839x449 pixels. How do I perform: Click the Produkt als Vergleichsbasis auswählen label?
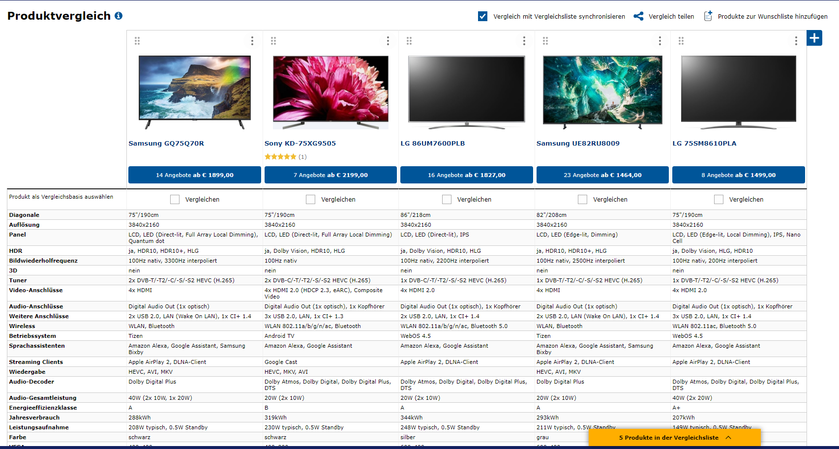coord(61,197)
